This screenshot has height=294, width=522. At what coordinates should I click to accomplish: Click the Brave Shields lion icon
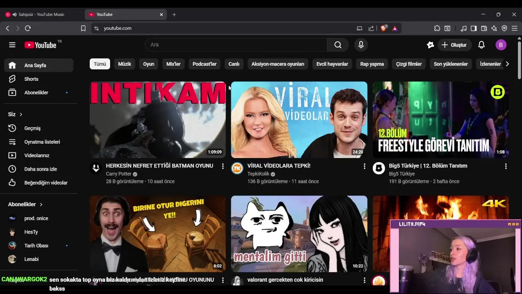[383, 28]
